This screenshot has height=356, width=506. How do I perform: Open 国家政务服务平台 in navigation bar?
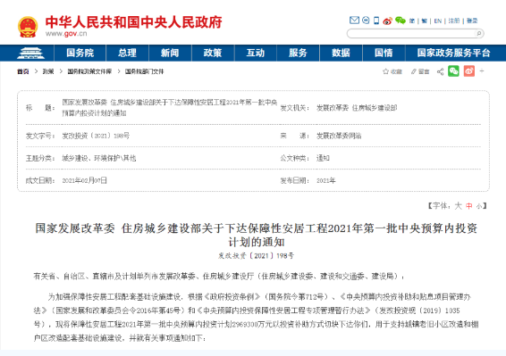[454, 53]
